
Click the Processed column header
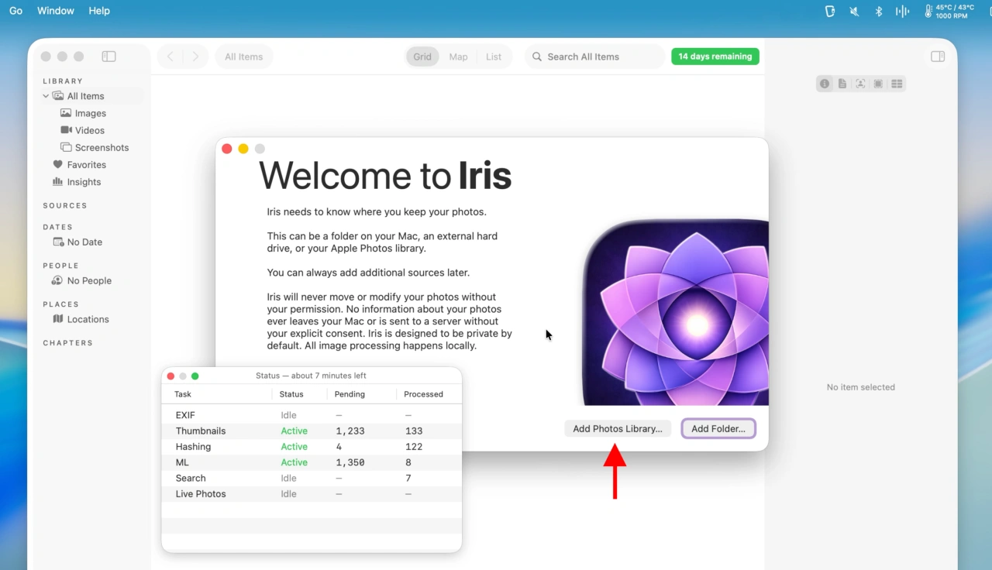tap(423, 394)
